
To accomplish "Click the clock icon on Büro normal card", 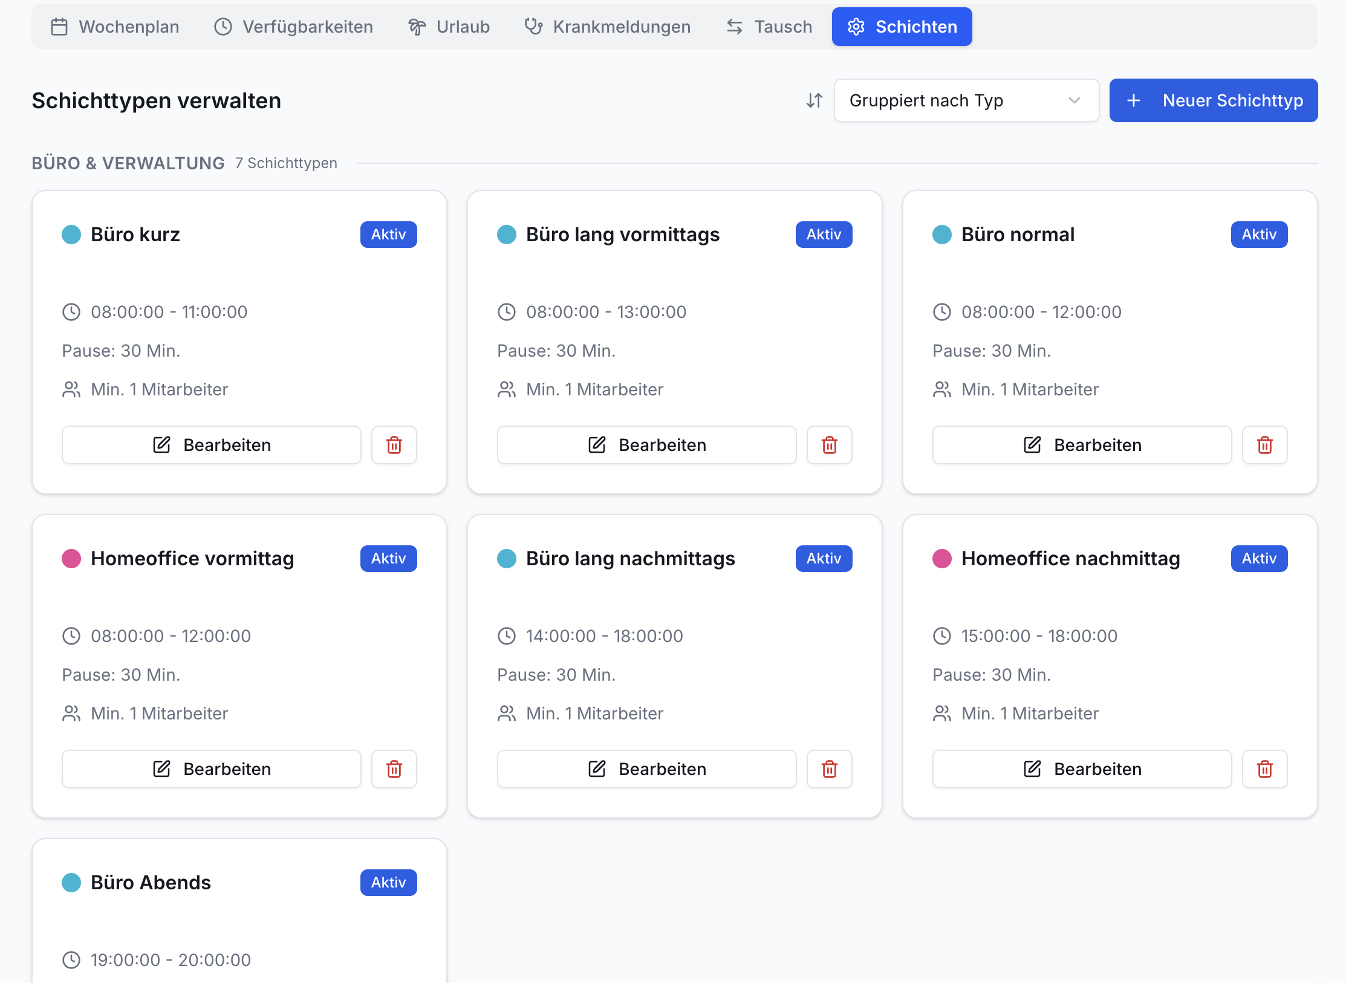I will [x=942, y=312].
